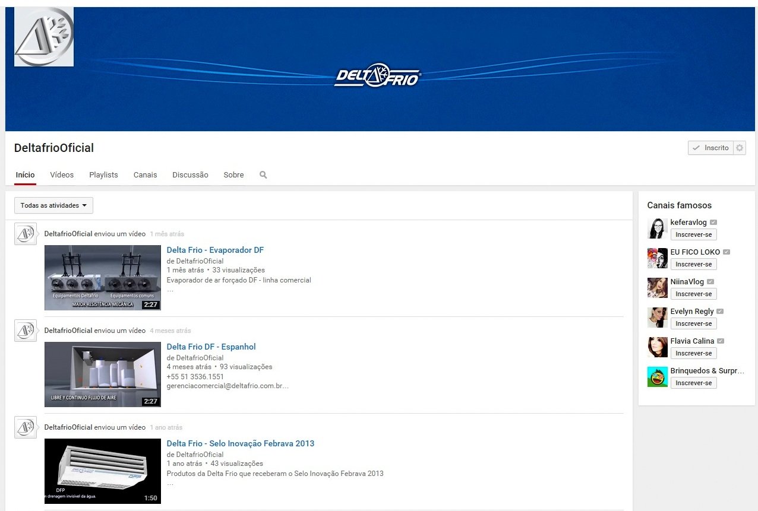Image resolution: width=758 pixels, height=511 pixels.
Task: Toggle the Inscrito subscription button
Action: coord(710,148)
